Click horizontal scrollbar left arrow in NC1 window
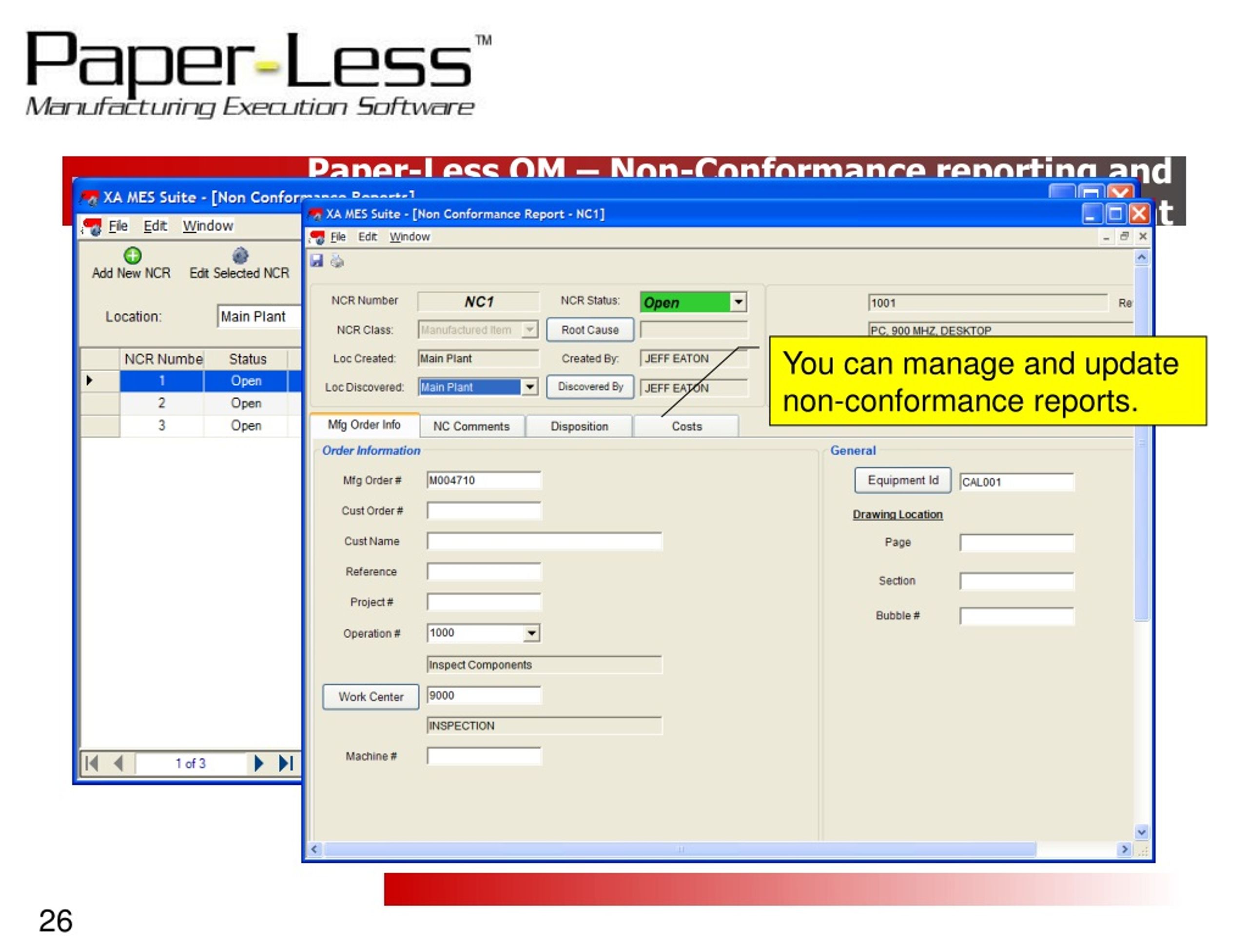 (x=315, y=849)
